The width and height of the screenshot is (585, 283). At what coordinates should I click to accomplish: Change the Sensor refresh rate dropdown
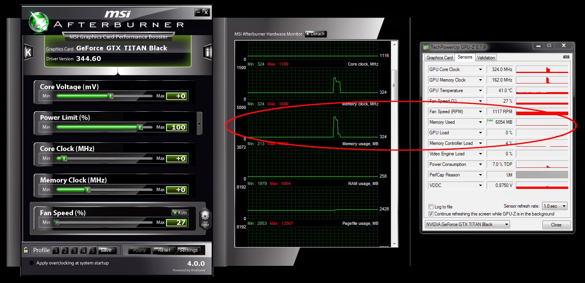[x=555, y=206]
